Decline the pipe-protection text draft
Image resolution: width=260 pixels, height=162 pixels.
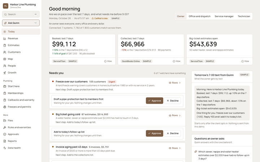click(x=173, y=101)
